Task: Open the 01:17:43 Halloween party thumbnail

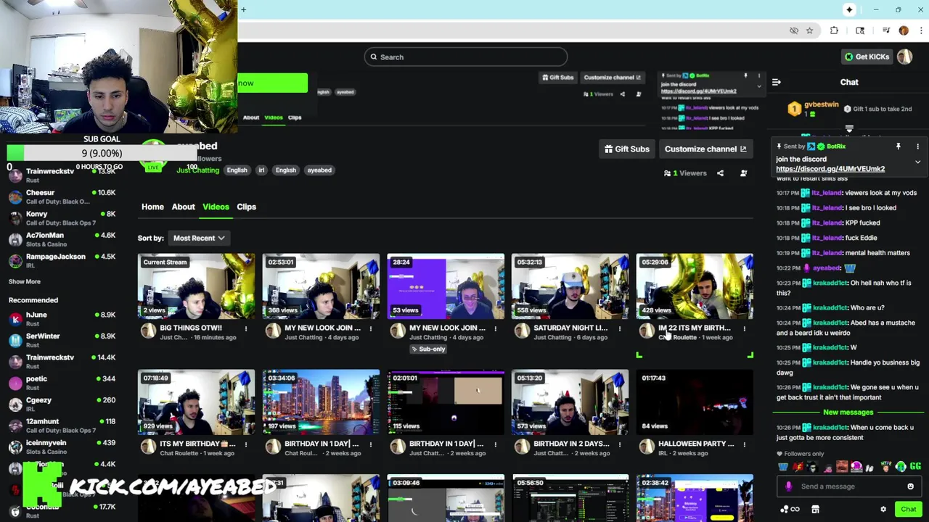Action: tap(695, 402)
